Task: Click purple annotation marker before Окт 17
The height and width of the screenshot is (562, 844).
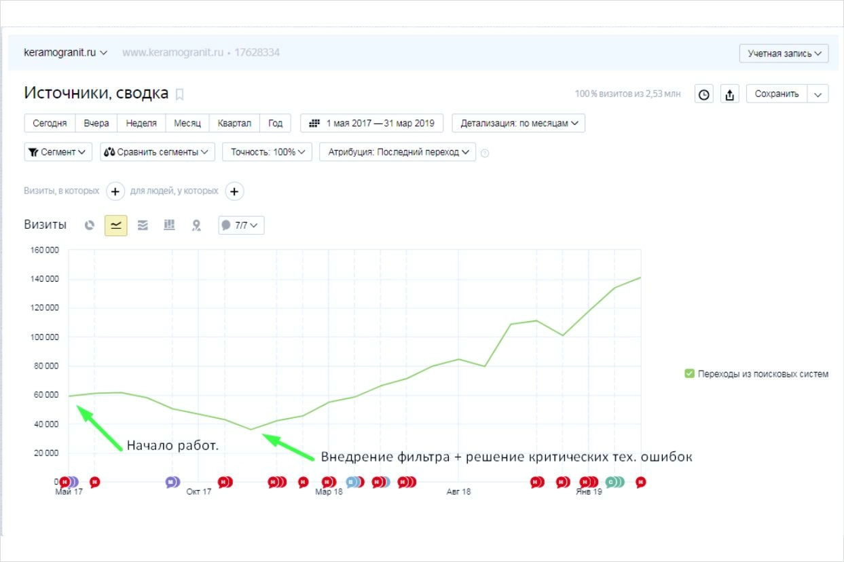Action: coord(172,482)
